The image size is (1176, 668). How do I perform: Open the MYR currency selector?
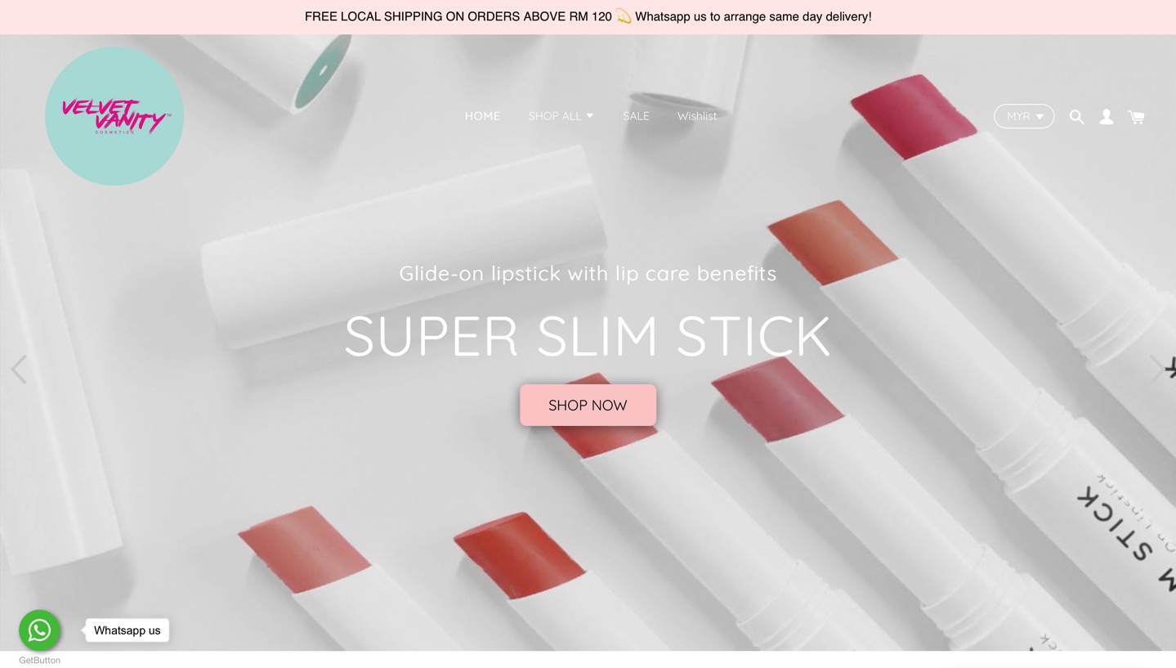click(1024, 116)
